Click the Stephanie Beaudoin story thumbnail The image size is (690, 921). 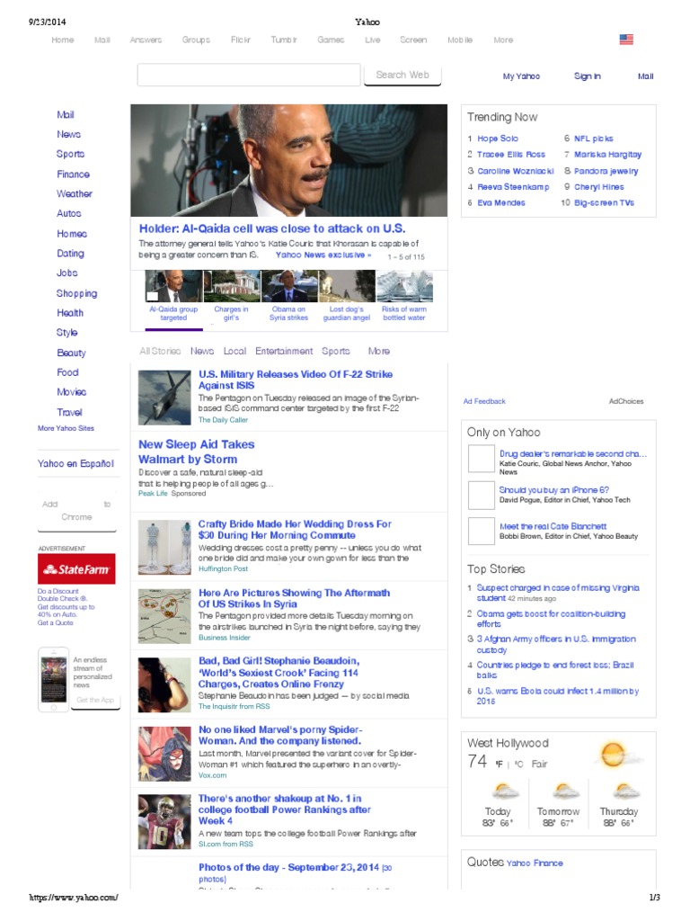coord(164,684)
